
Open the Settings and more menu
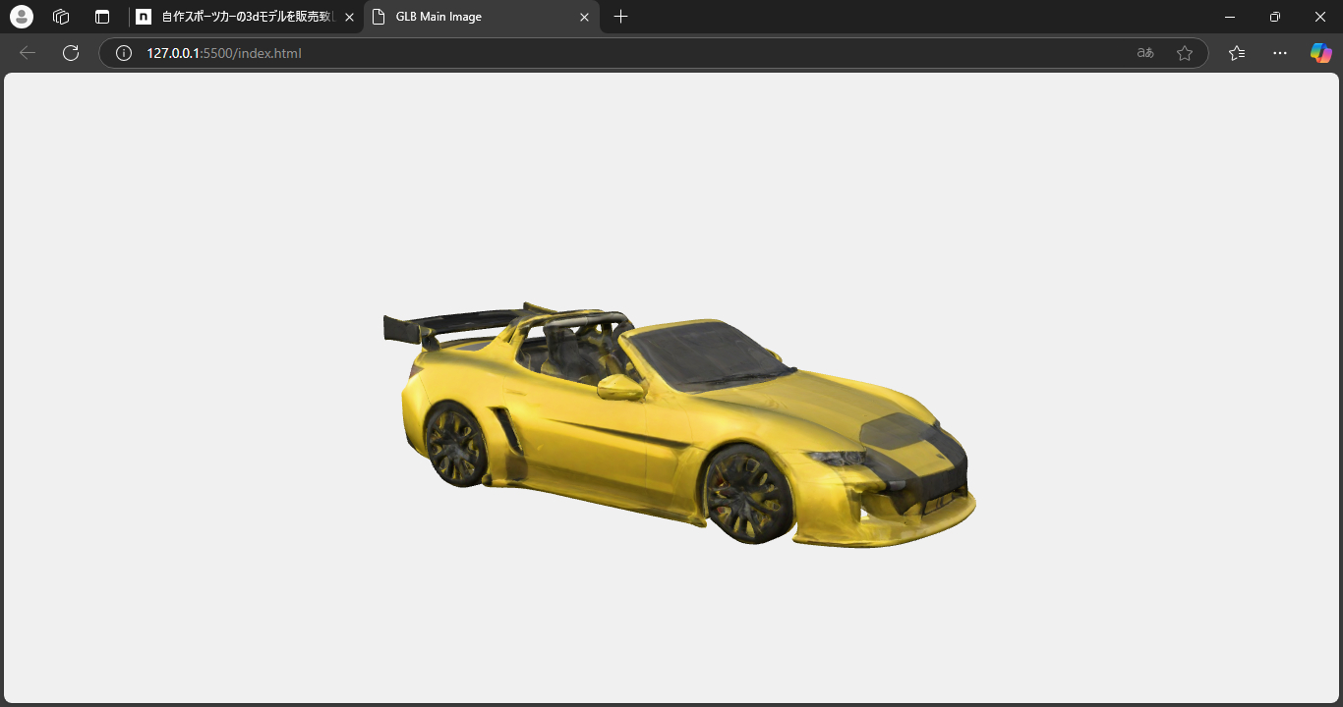point(1279,53)
